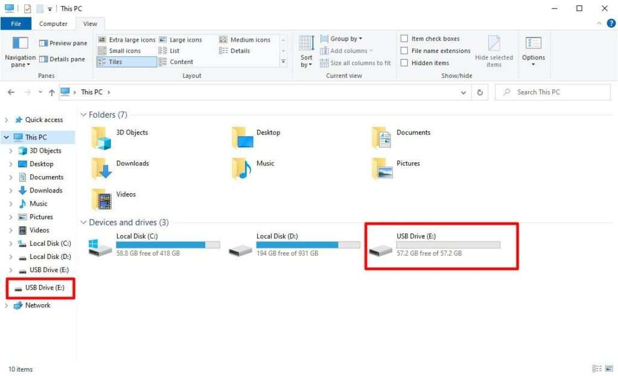618x376 pixels.
Task: Open the Group by dropdown
Action: coord(342,39)
